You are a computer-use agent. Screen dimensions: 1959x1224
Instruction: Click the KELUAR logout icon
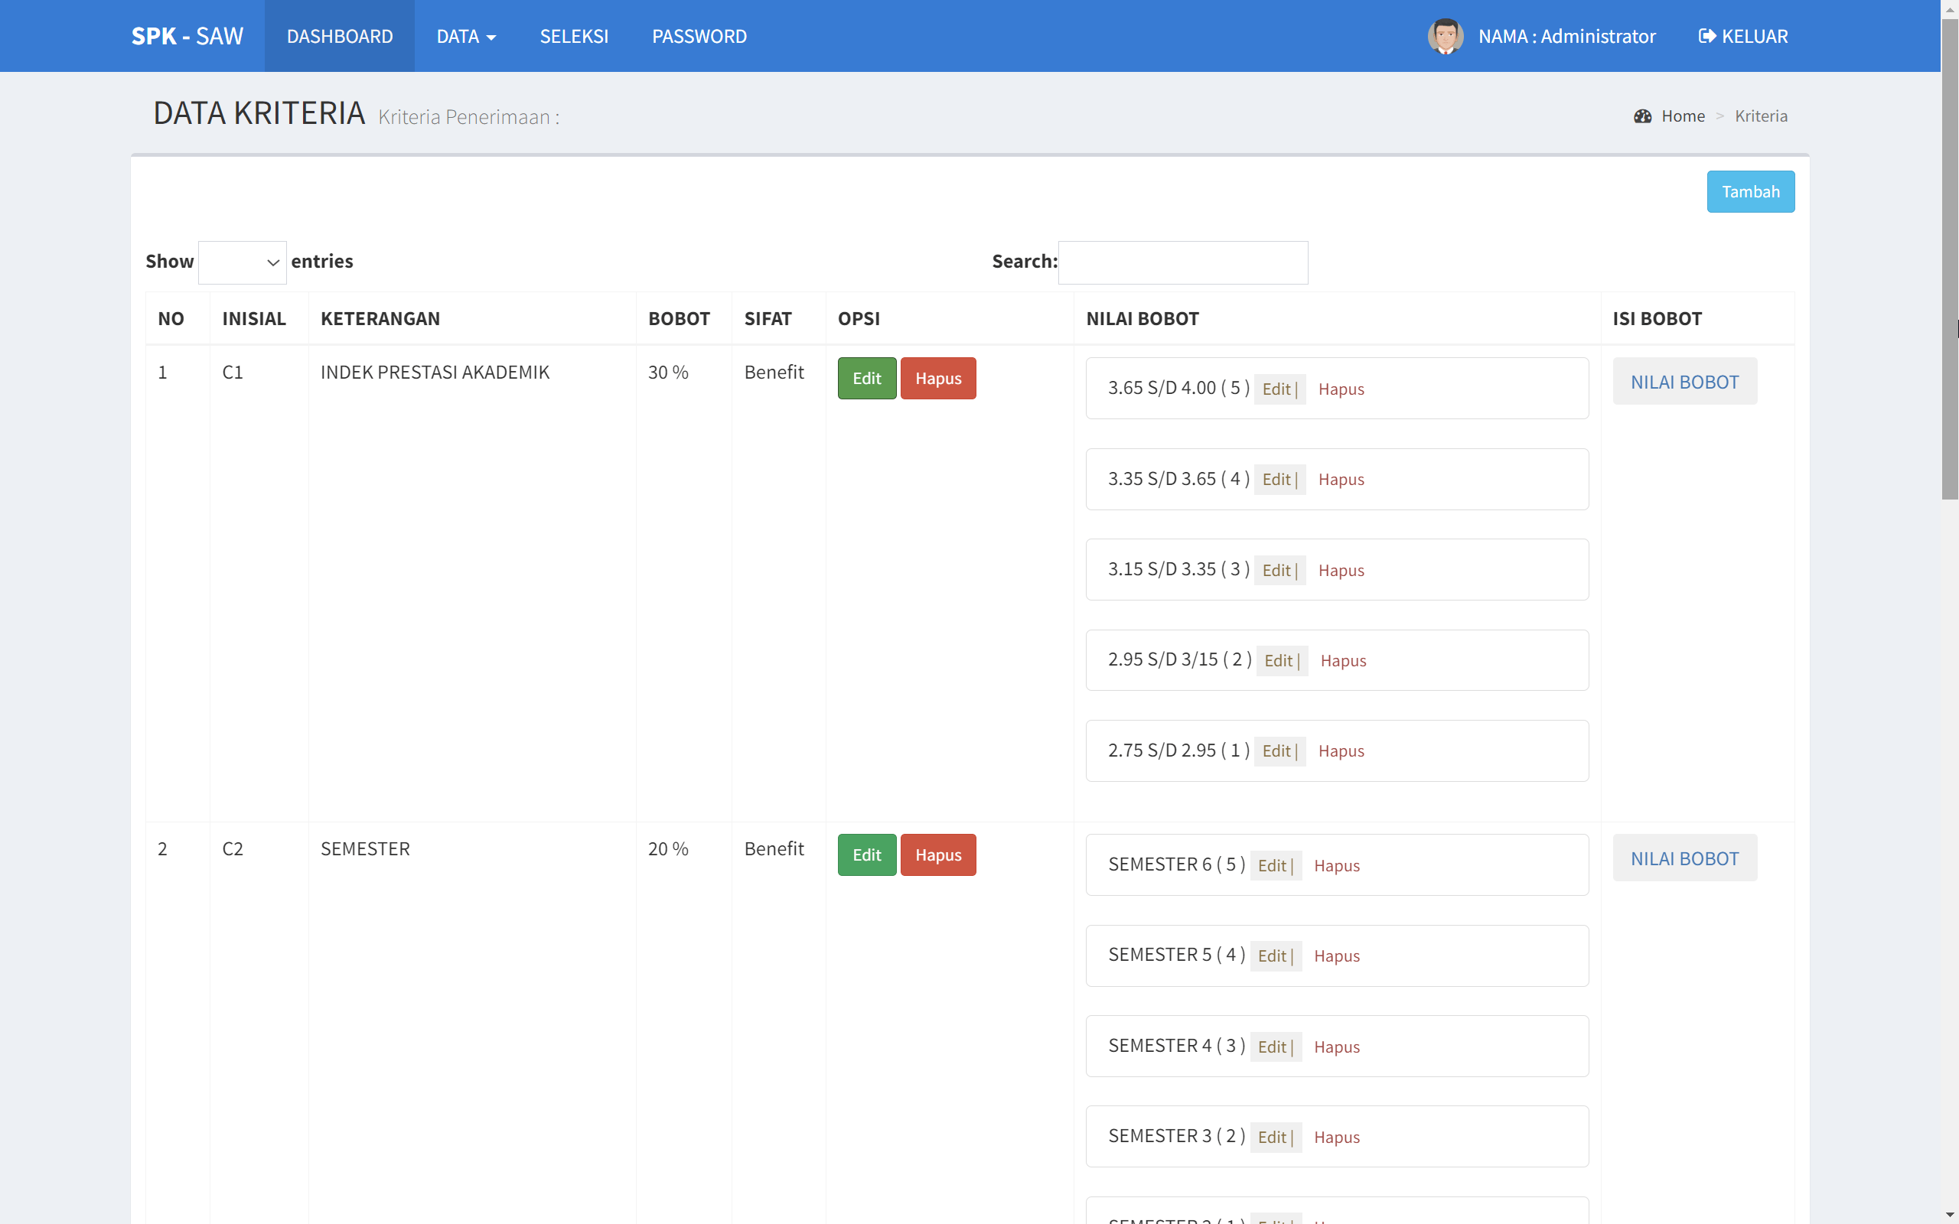(1706, 36)
